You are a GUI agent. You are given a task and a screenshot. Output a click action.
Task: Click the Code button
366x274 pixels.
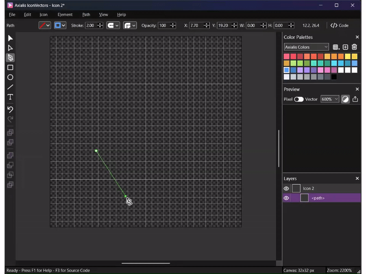(x=340, y=26)
